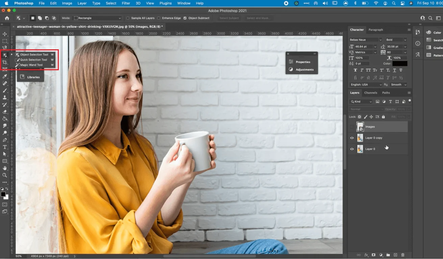Select the Layer 0 thumbnail

[360, 149]
